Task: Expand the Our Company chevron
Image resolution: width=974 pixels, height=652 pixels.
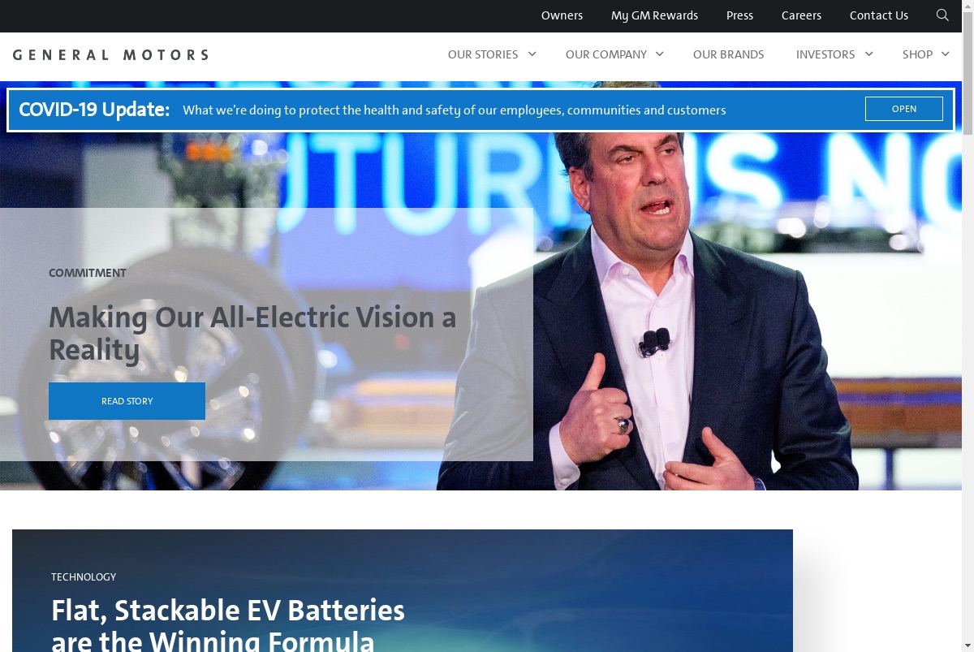Action: pyautogui.click(x=659, y=54)
